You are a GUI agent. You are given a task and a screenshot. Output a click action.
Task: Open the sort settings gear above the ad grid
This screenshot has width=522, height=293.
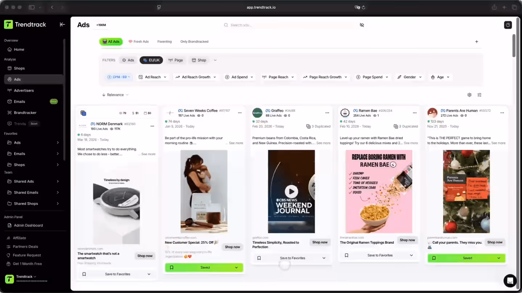(x=469, y=95)
